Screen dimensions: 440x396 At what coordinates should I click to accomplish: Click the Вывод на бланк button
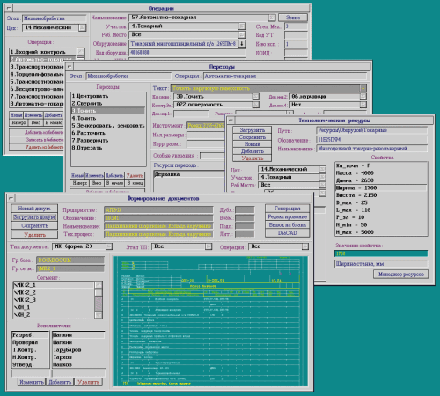287,225
